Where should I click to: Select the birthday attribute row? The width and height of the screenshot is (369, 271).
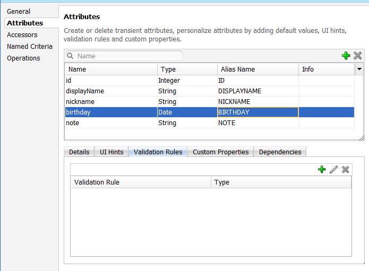coord(210,112)
